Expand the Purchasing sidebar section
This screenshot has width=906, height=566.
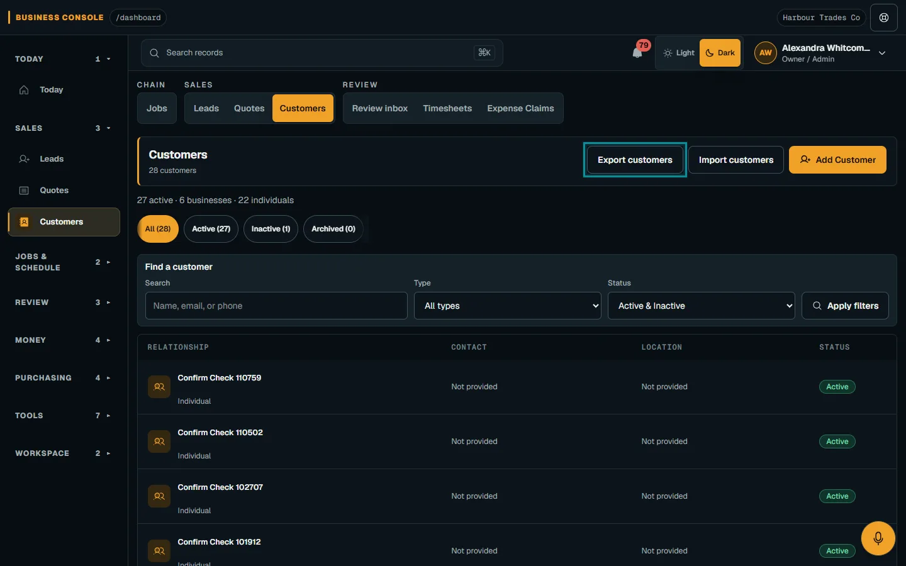click(x=63, y=378)
